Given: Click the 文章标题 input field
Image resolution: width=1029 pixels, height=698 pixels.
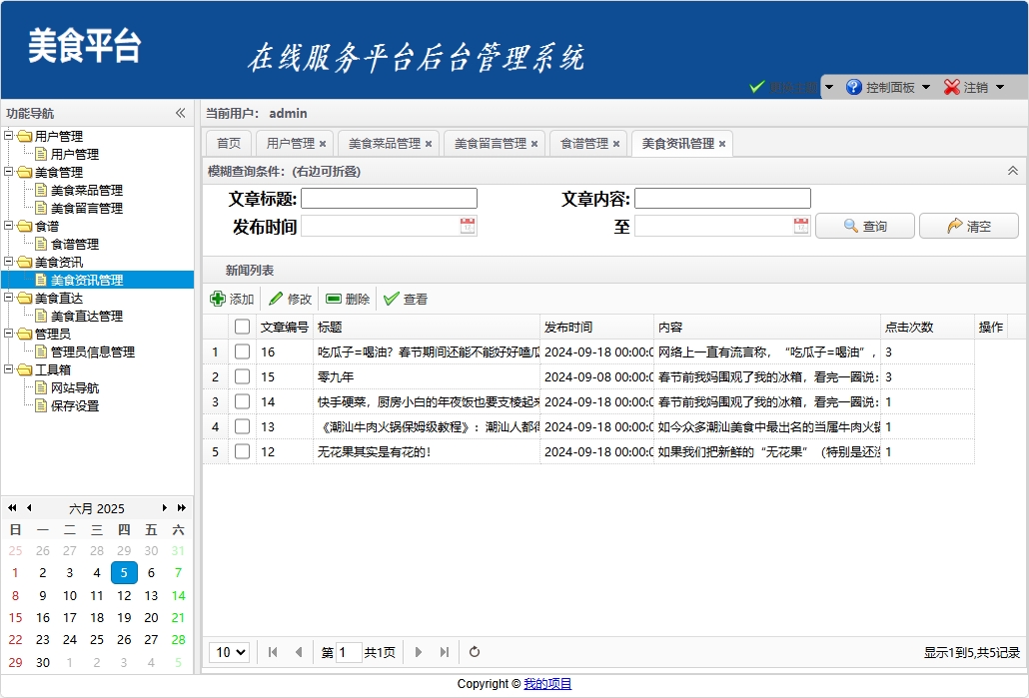Looking at the screenshot, I should (x=390, y=199).
